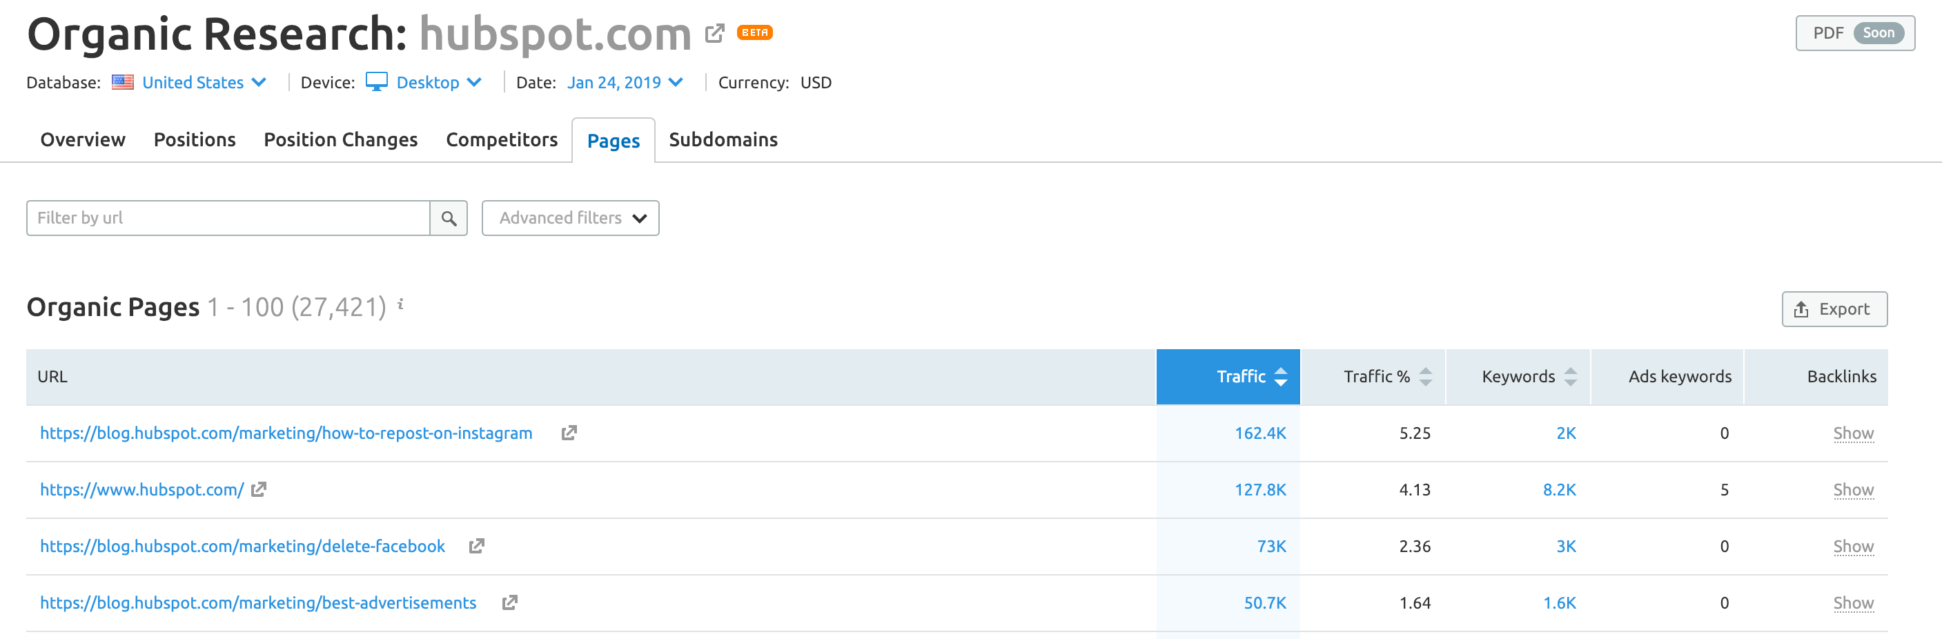
Task: Click the 127.8K traffic value
Action: point(1259,489)
